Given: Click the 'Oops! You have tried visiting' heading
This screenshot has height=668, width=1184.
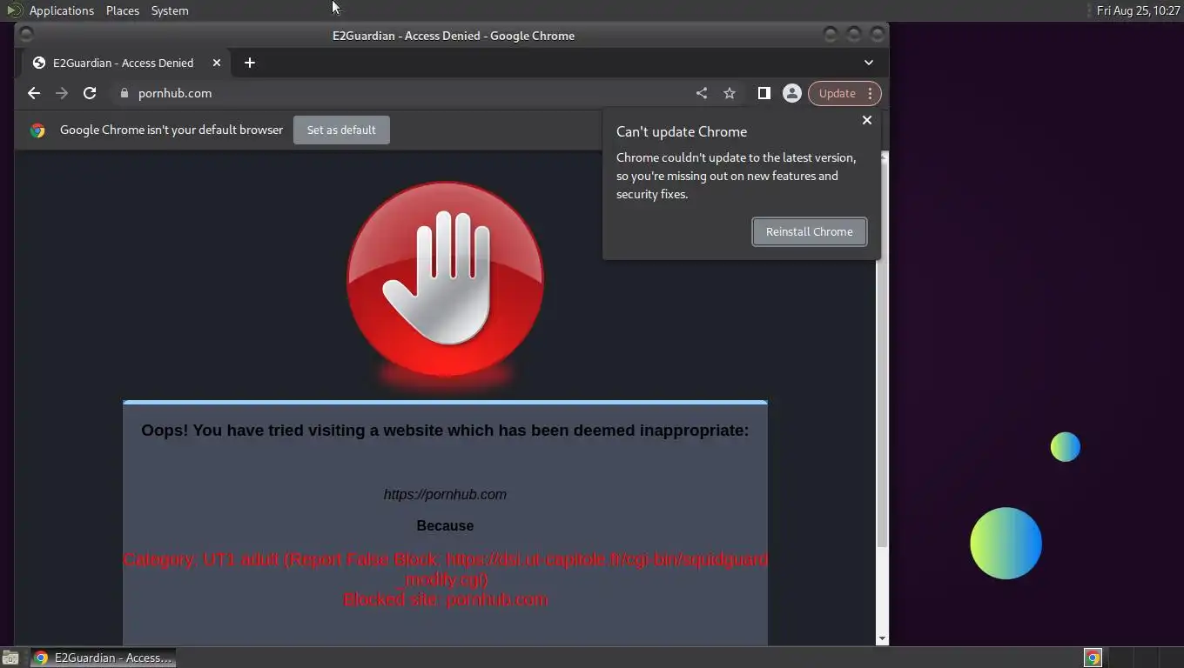Looking at the screenshot, I should (445, 431).
